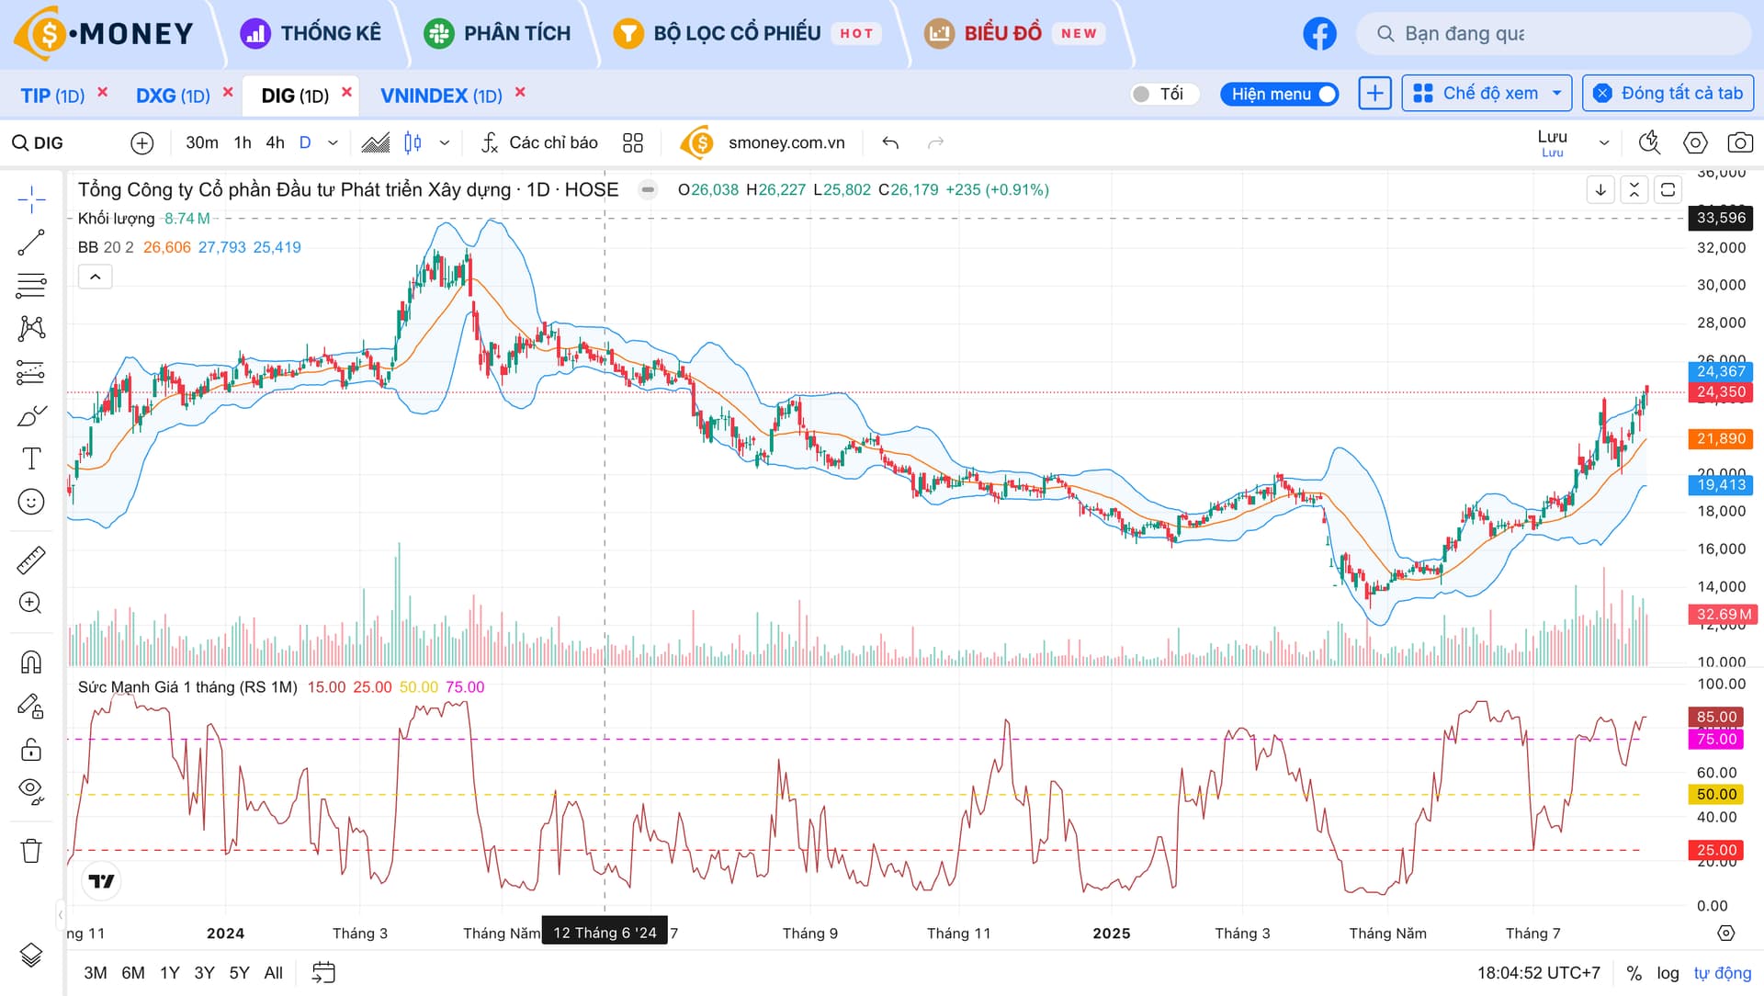
Task: Select the trend line drawing tool
Action: point(31,243)
